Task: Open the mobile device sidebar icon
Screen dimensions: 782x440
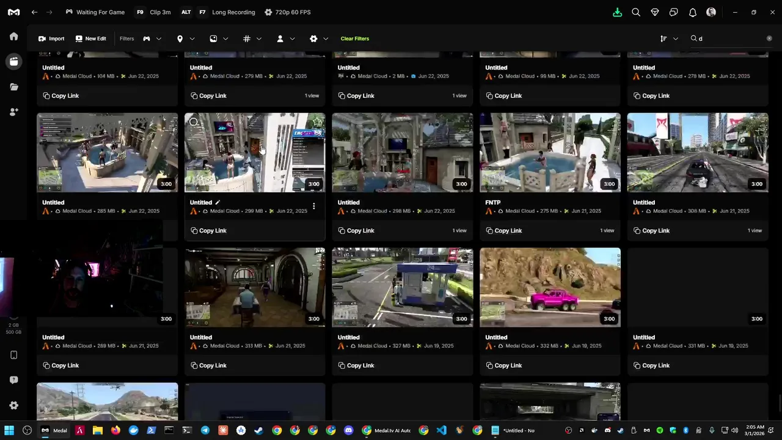Action: click(13, 355)
